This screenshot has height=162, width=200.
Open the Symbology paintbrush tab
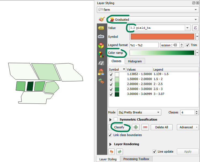pyautogui.click(x=102, y=19)
